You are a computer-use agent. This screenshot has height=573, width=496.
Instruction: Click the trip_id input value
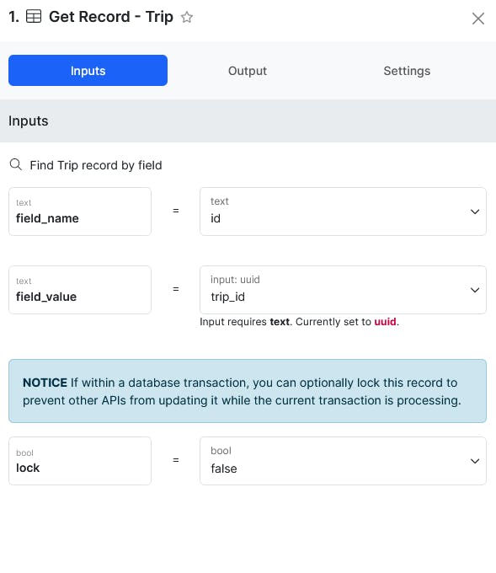coord(227,297)
